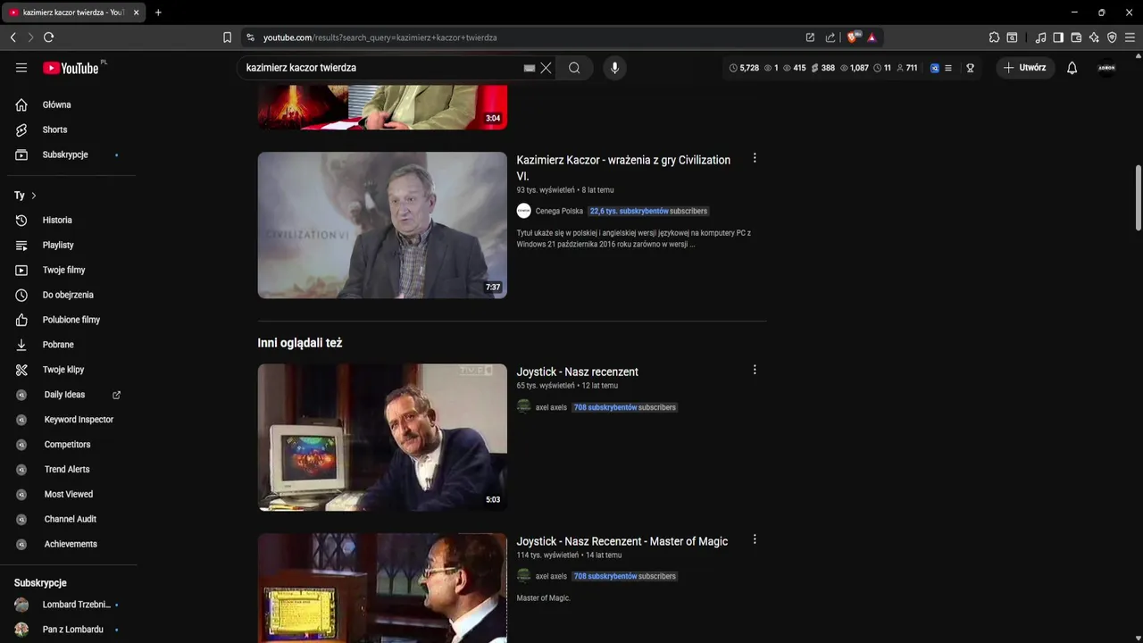The image size is (1143, 643).
Task: Start voice search with microphone icon
Action: click(x=614, y=68)
